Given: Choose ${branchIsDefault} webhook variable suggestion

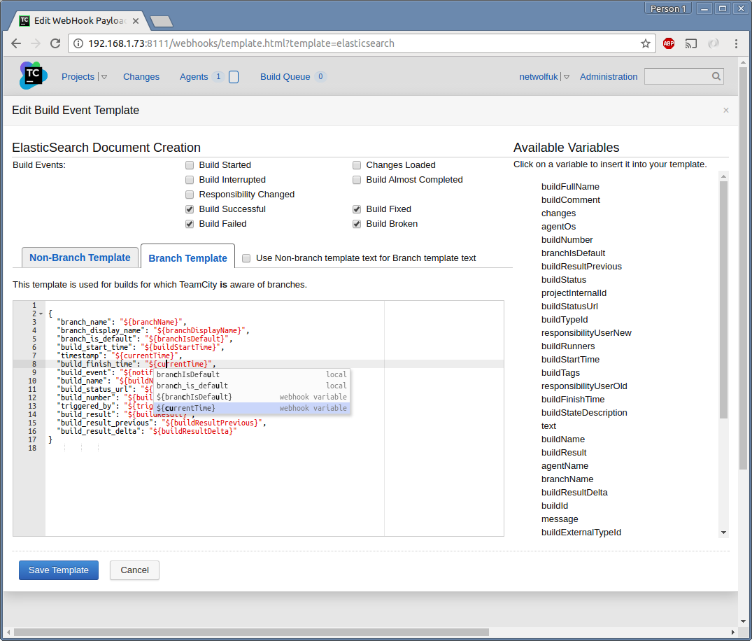Looking at the screenshot, I should (x=252, y=397).
